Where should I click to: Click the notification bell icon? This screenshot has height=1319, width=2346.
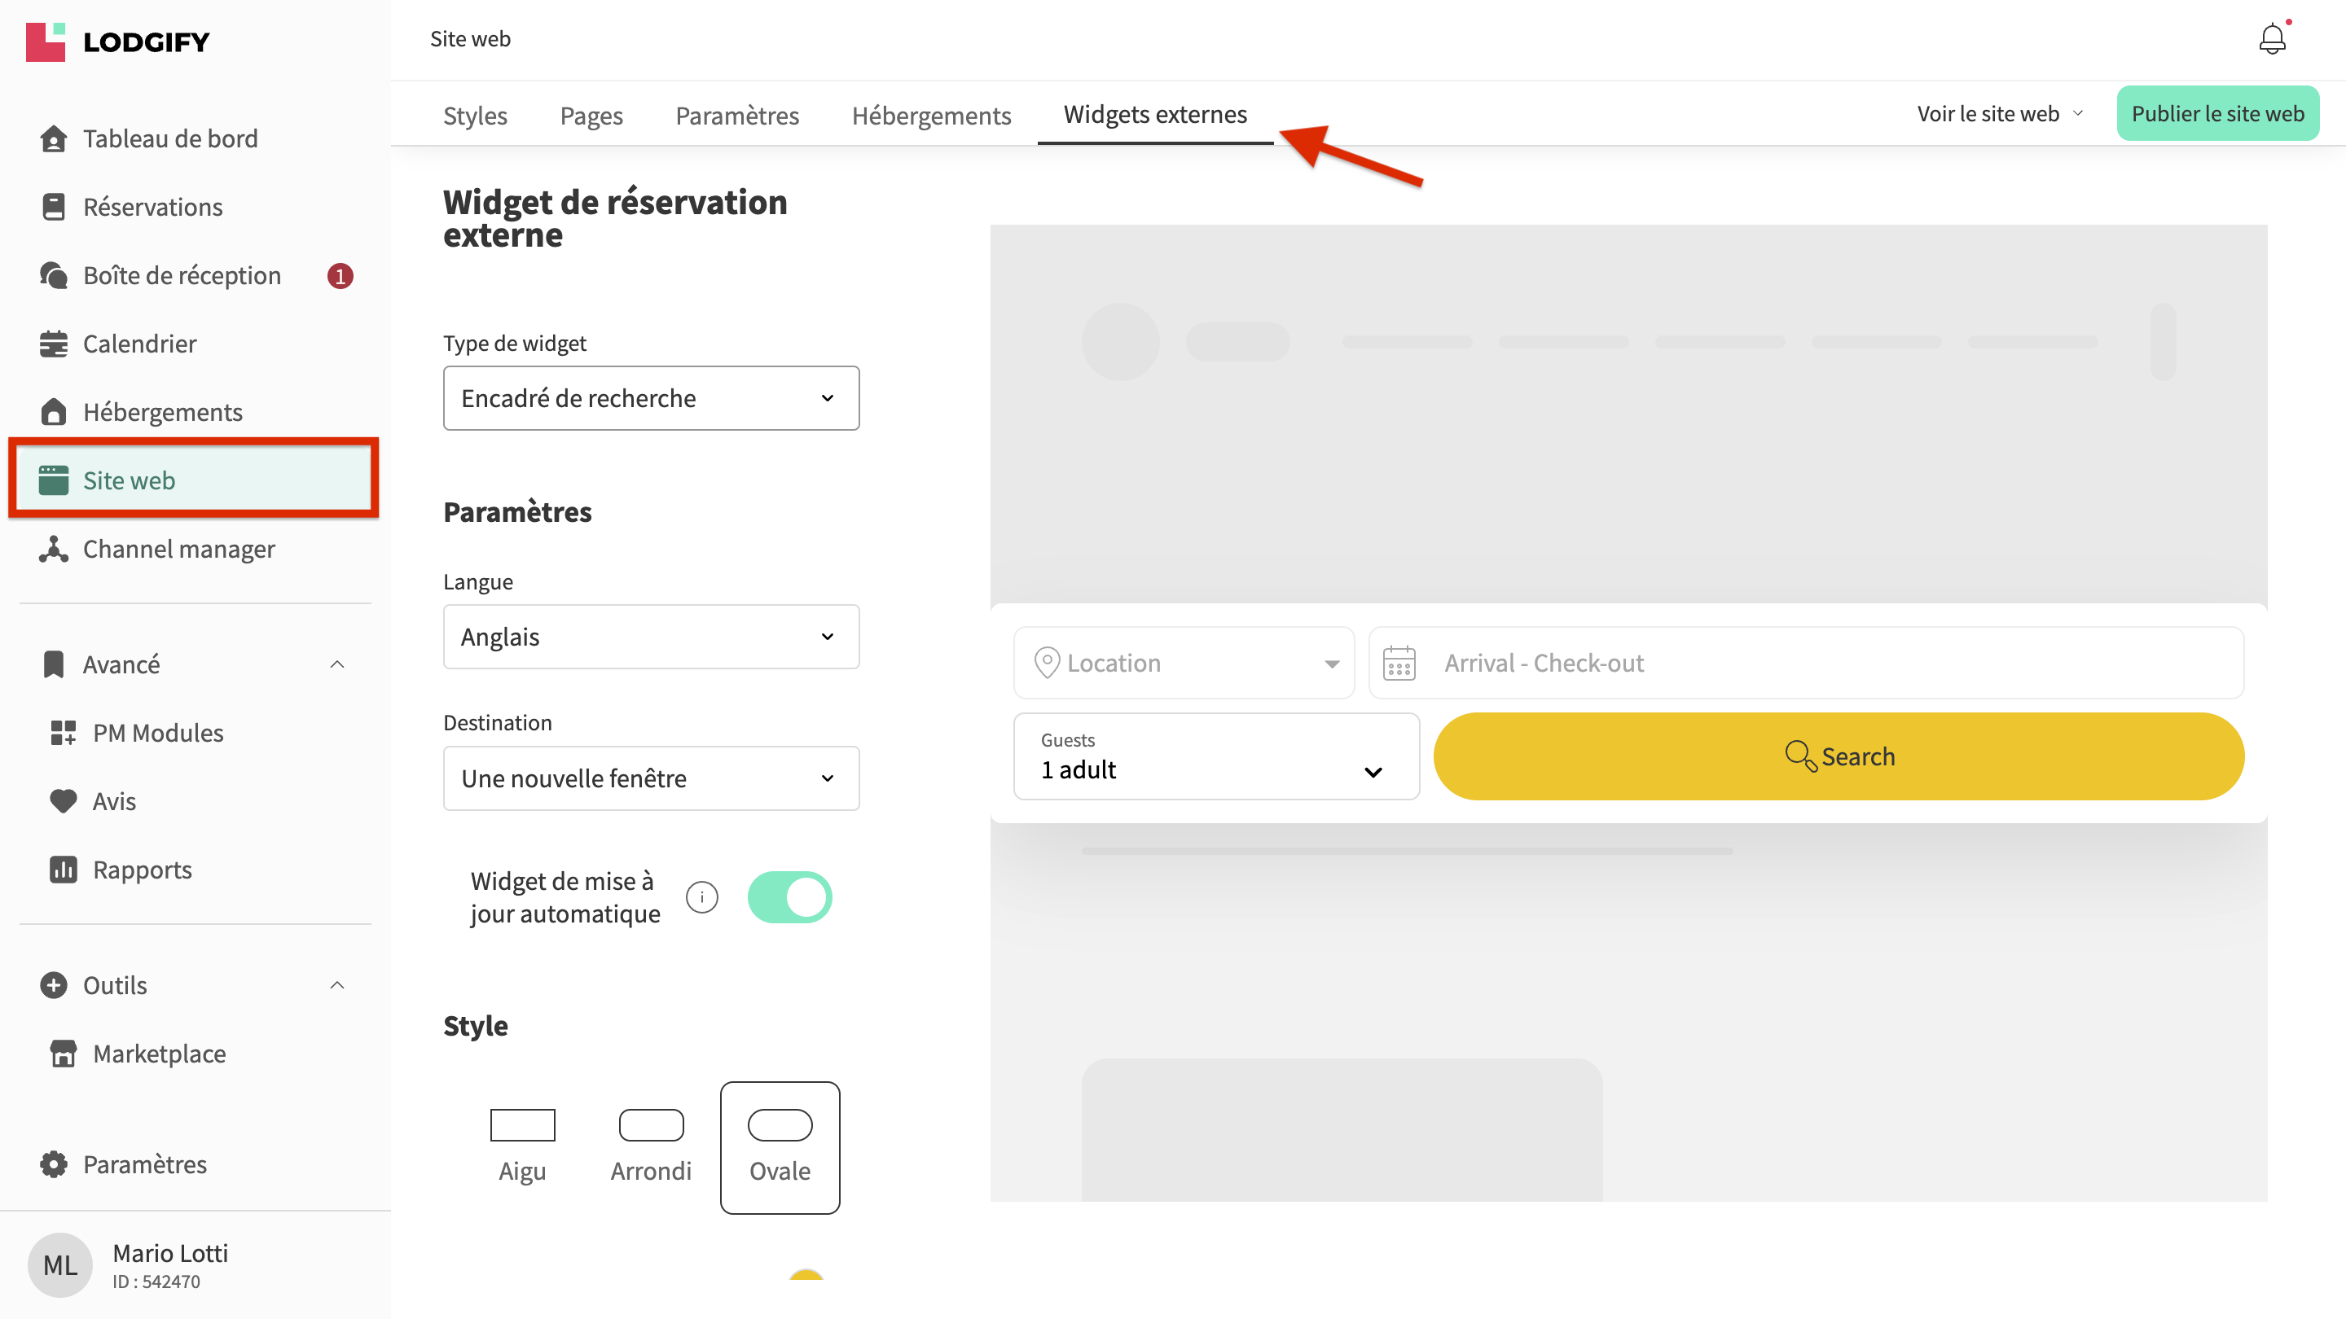point(2271,39)
